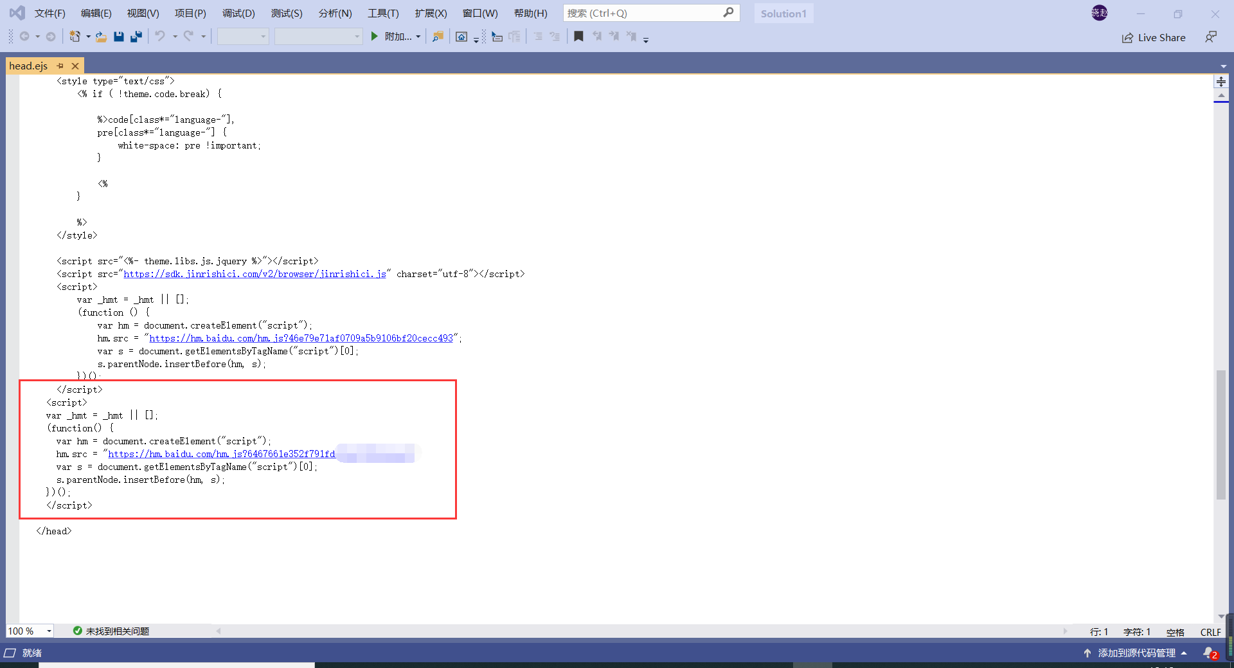Open the 调试(D) menu

(238, 13)
